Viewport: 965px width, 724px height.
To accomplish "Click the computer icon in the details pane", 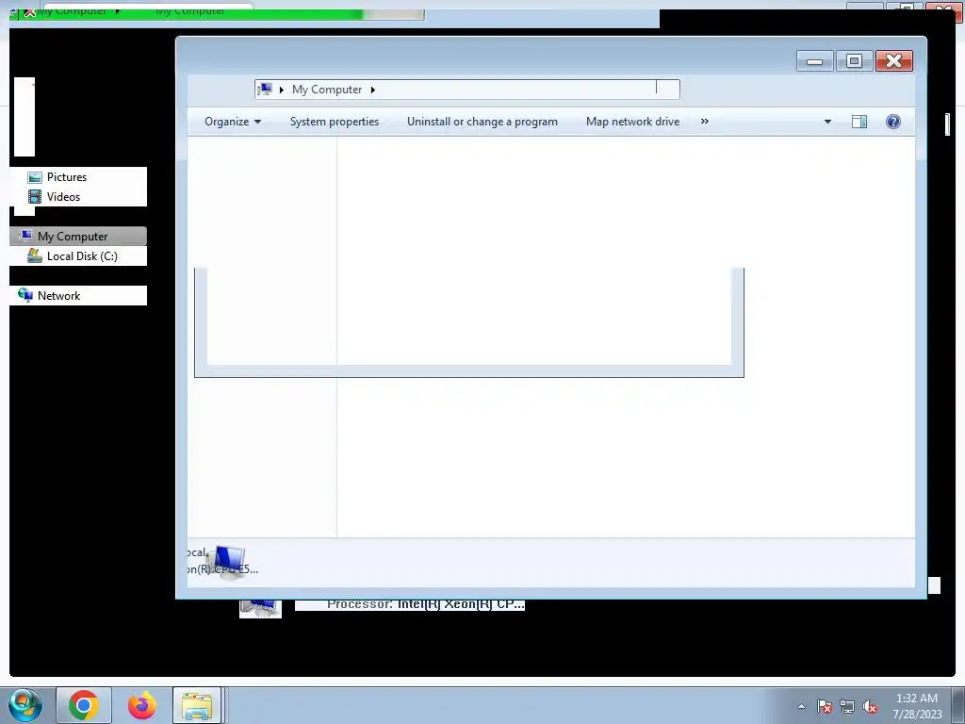I will point(228,561).
